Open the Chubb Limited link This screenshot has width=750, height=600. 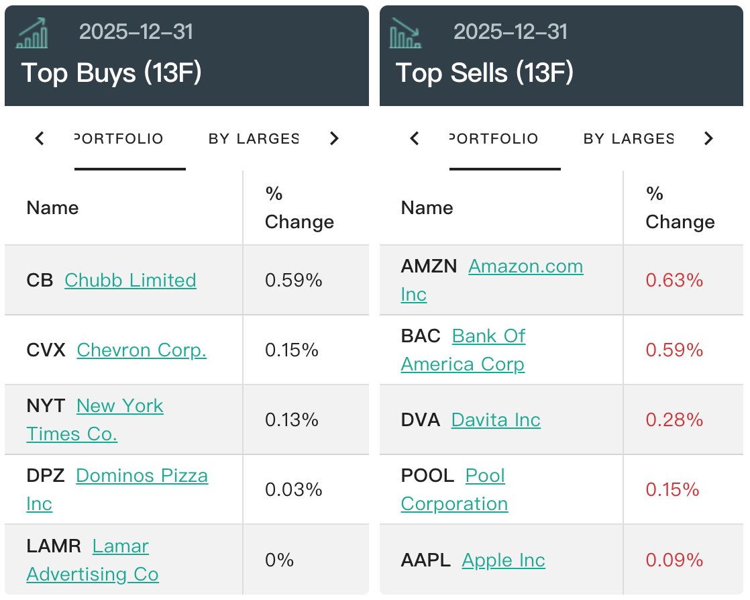(130, 280)
